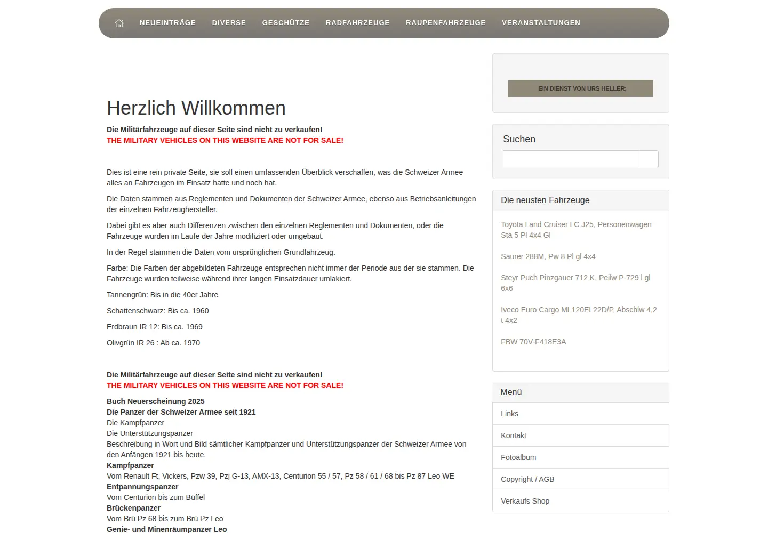Open Steyr Puch Pinzgauer 712 K link

point(575,283)
